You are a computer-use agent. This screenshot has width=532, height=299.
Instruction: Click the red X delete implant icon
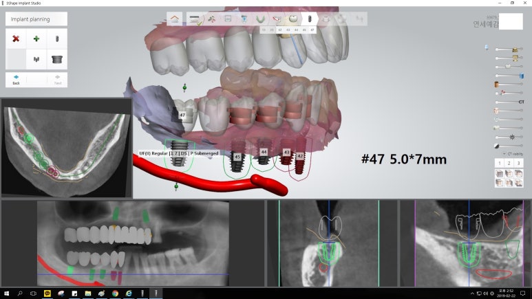click(x=15, y=38)
